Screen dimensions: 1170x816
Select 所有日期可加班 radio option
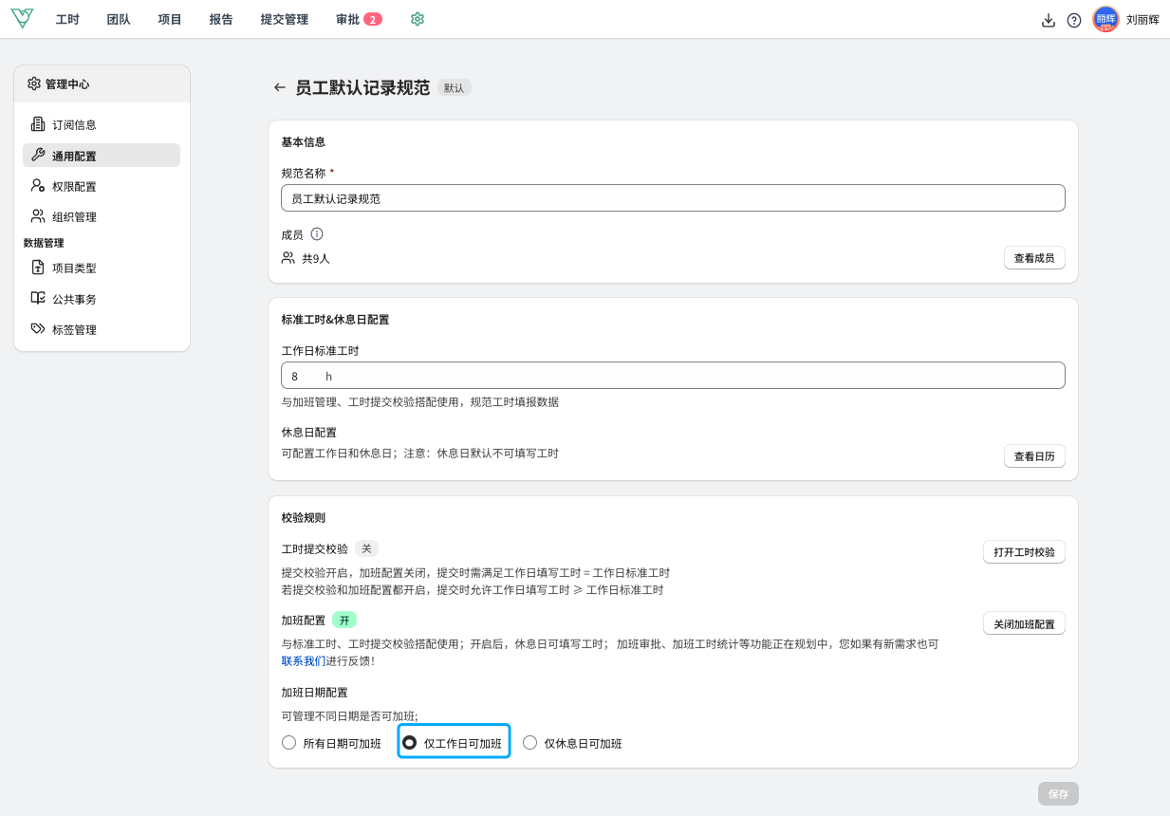(x=290, y=743)
